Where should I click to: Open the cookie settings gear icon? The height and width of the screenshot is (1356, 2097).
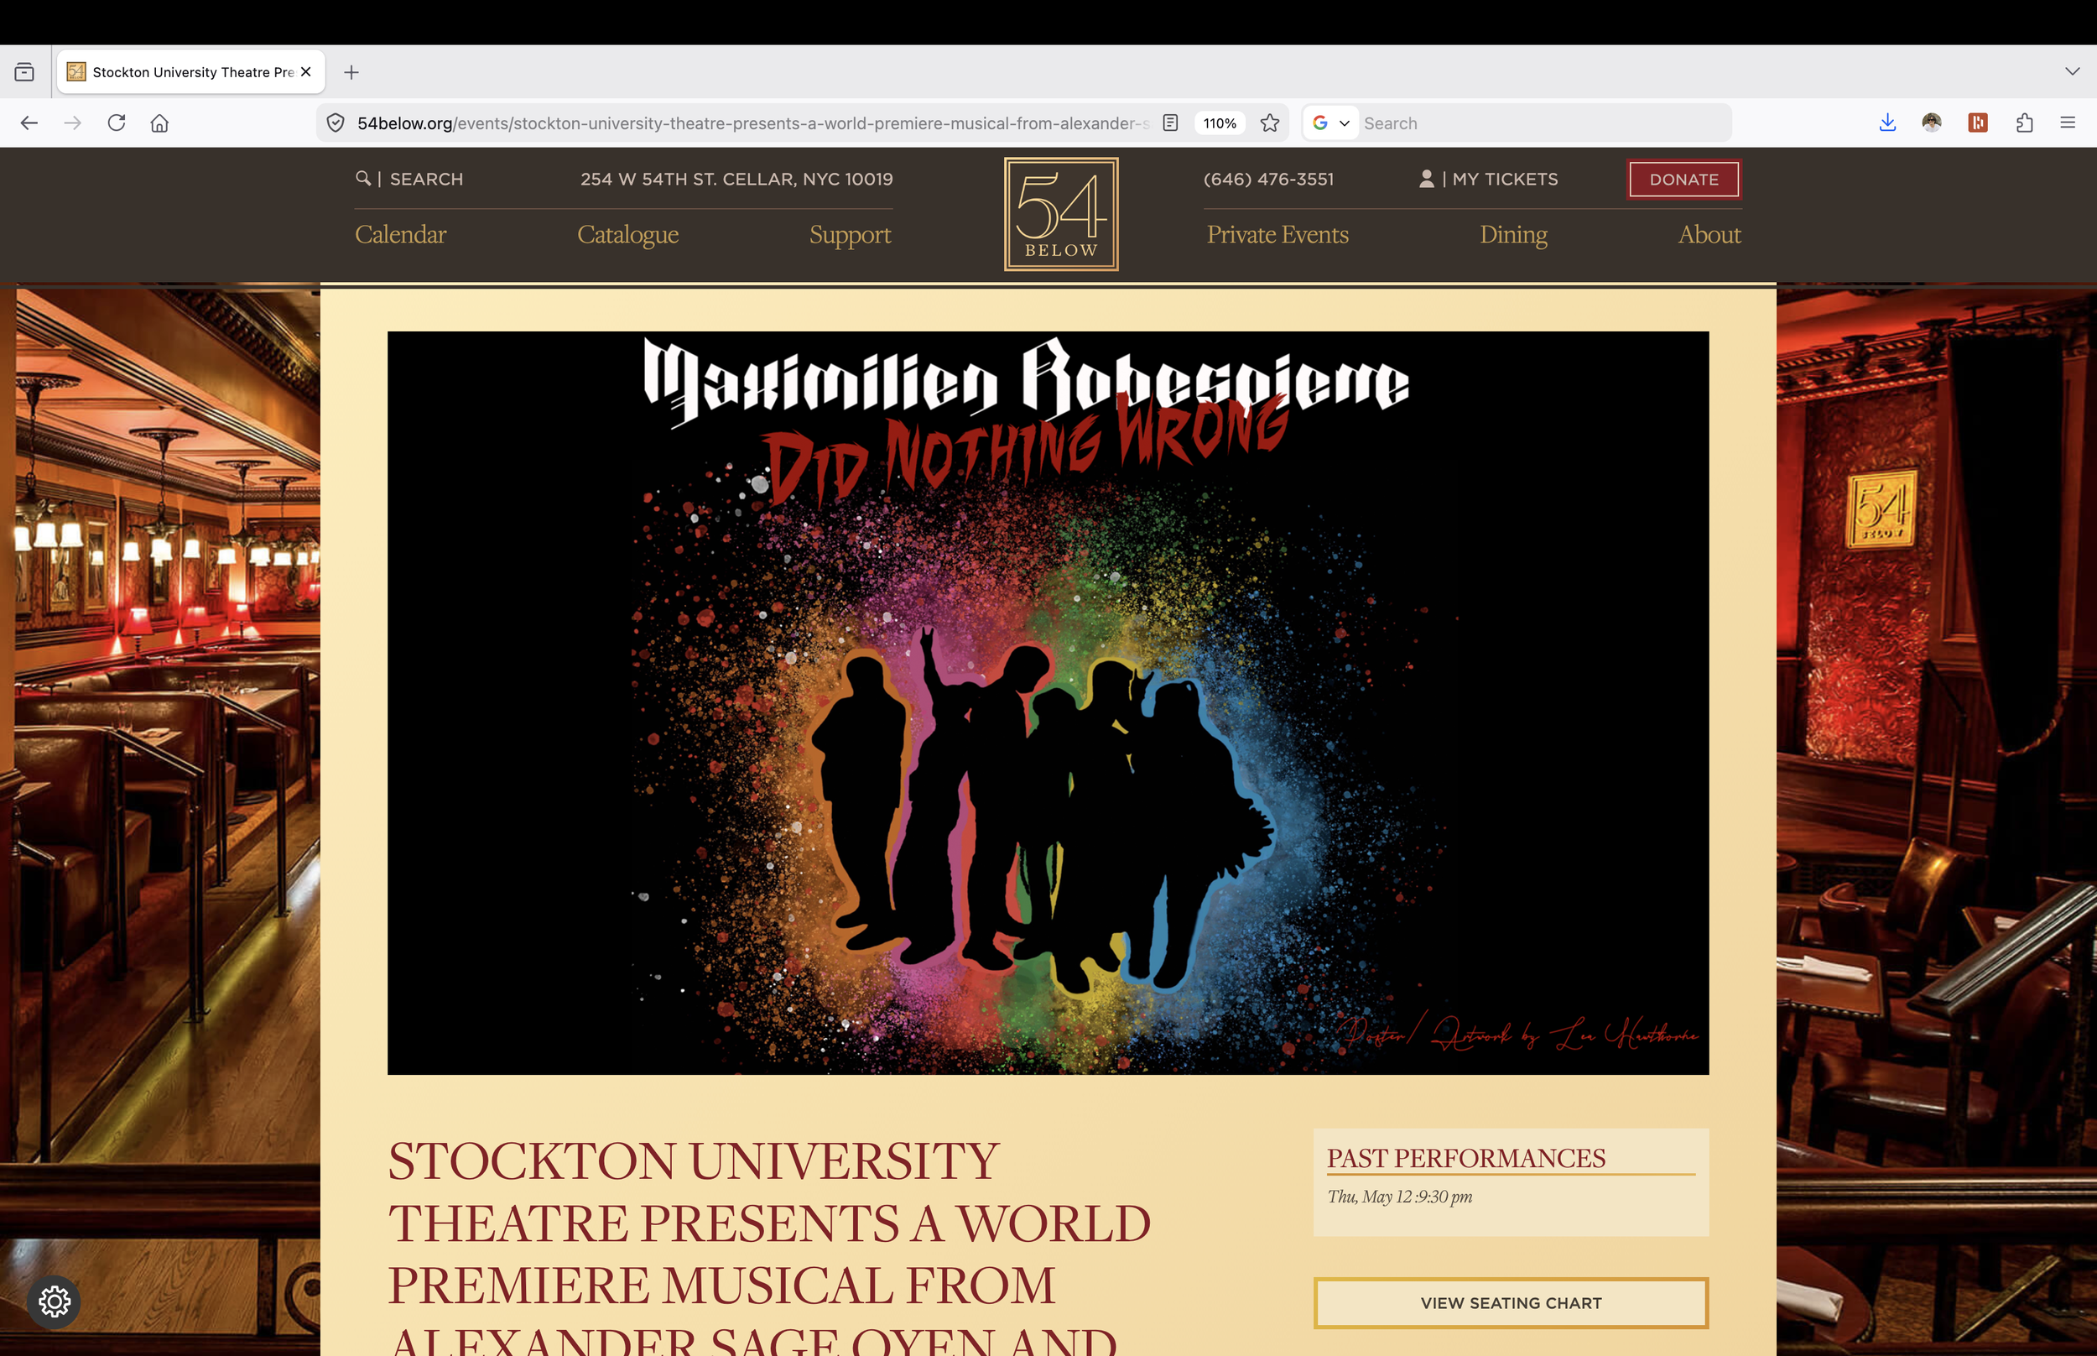click(54, 1301)
